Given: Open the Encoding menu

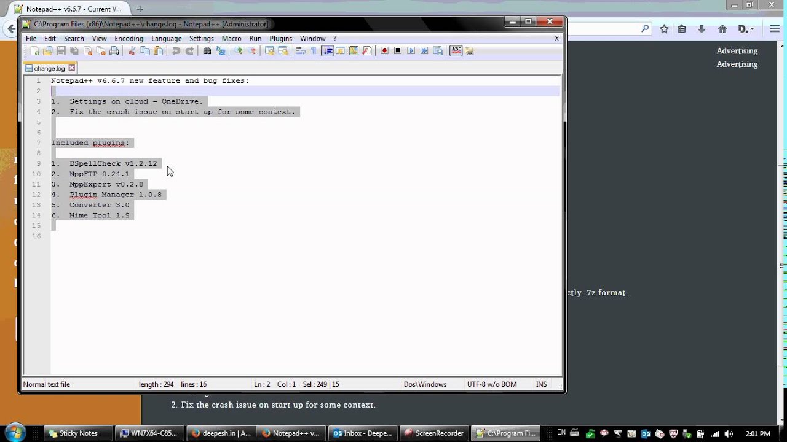Looking at the screenshot, I should coord(129,38).
